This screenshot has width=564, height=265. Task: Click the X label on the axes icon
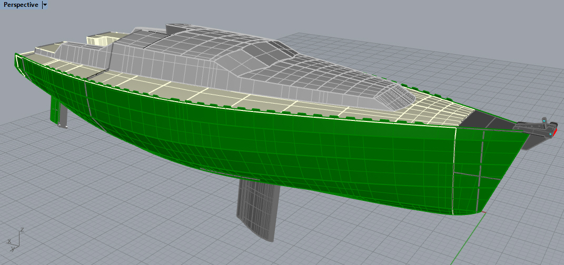pos(9,241)
